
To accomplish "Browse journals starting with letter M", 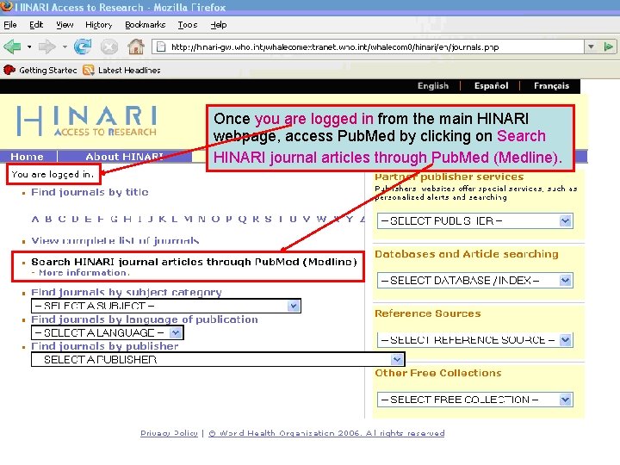I will tap(189, 219).
